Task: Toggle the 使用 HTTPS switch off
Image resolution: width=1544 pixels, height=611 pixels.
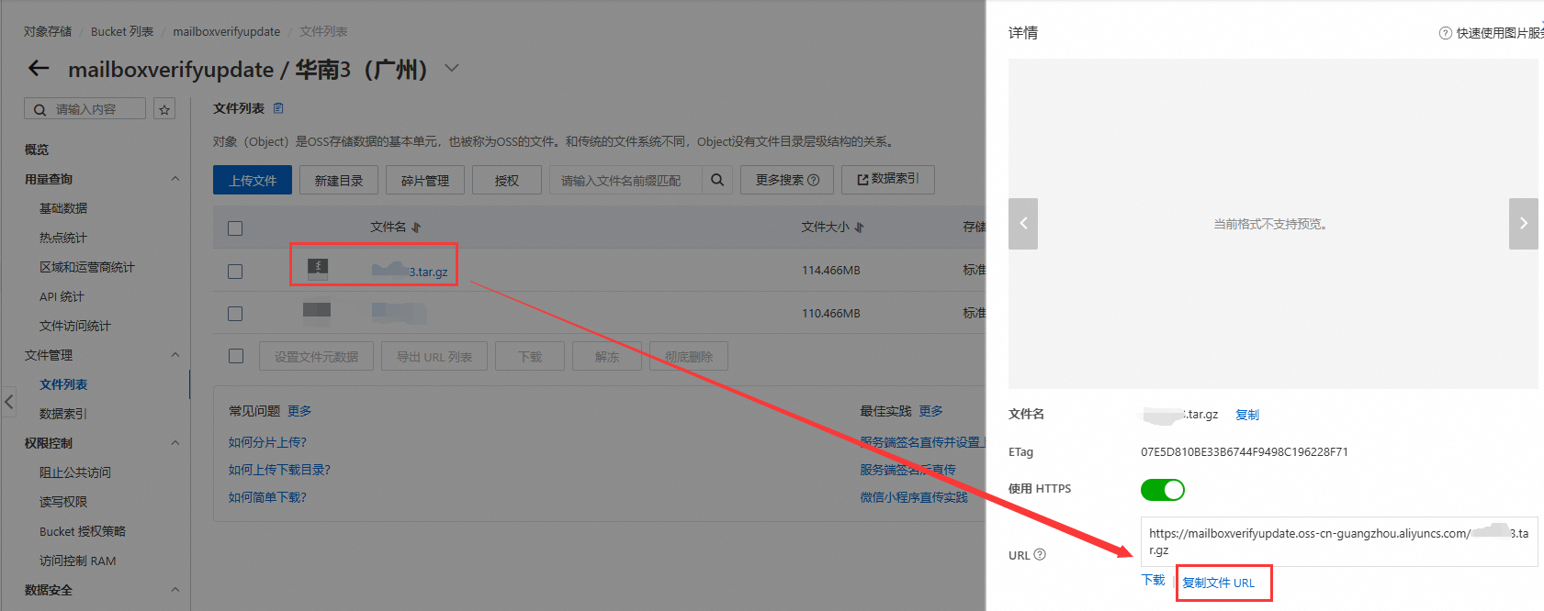Action: [x=1162, y=490]
